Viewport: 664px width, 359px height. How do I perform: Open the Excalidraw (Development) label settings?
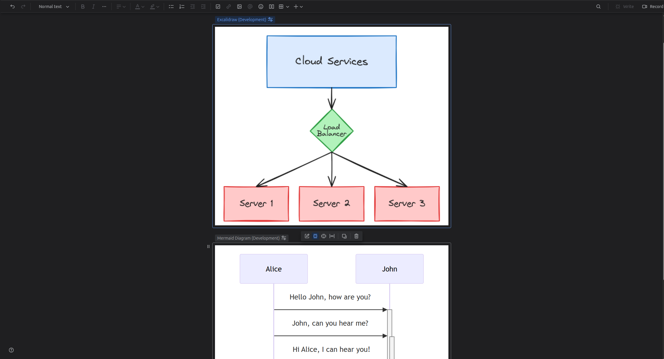pyautogui.click(x=270, y=19)
